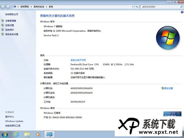
Task: Click the shield icon beside 远程设置
Action: tap(3, 25)
